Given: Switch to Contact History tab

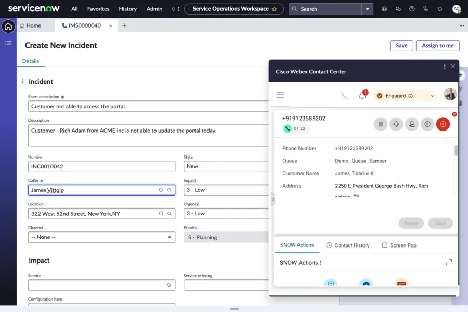Looking at the screenshot, I should point(348,245).
